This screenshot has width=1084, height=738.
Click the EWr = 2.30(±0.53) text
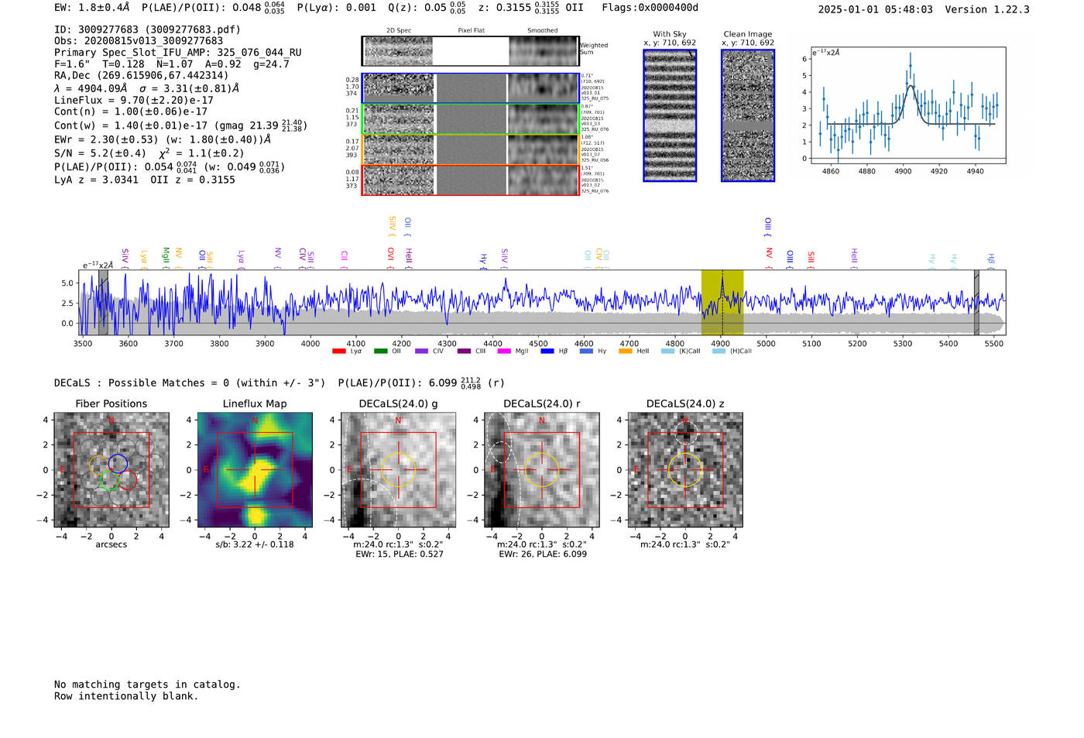pos(163,139)
